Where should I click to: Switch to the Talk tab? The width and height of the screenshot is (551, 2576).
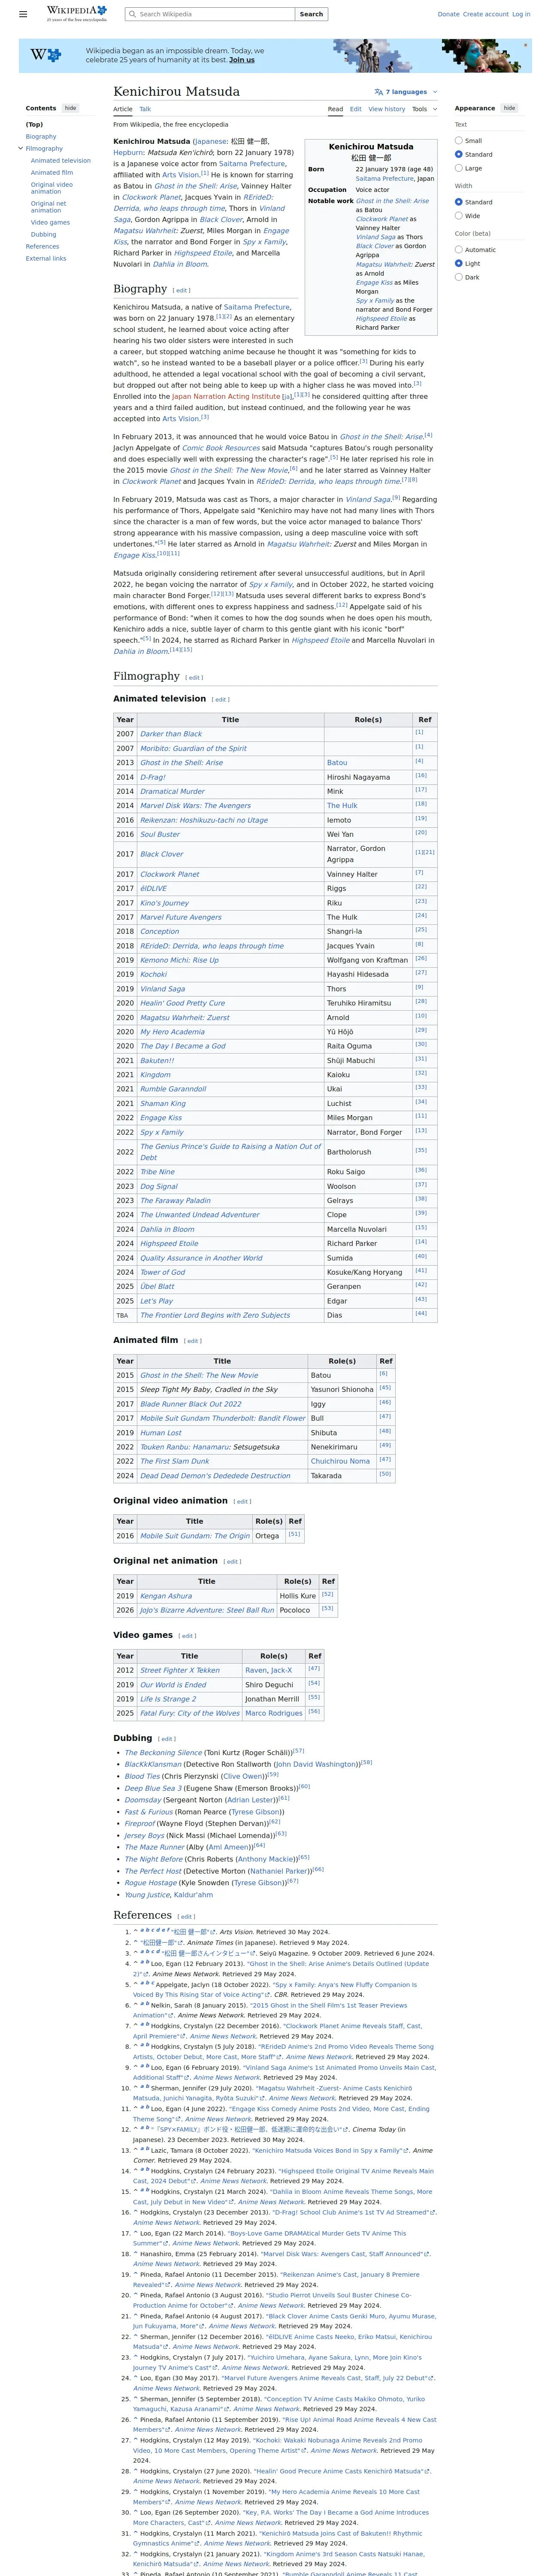145,109
